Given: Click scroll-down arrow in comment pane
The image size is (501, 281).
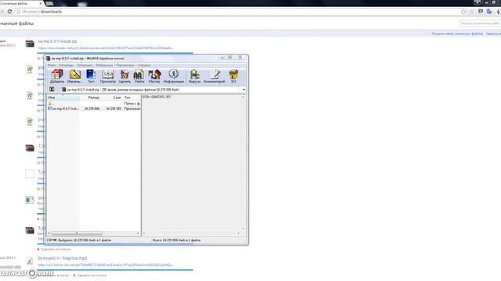Looking at the screenshot, I should pyautogui.click(x=243, y=229).
